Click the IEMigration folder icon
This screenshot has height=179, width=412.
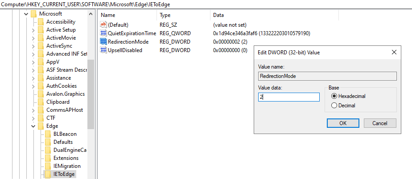48,166
